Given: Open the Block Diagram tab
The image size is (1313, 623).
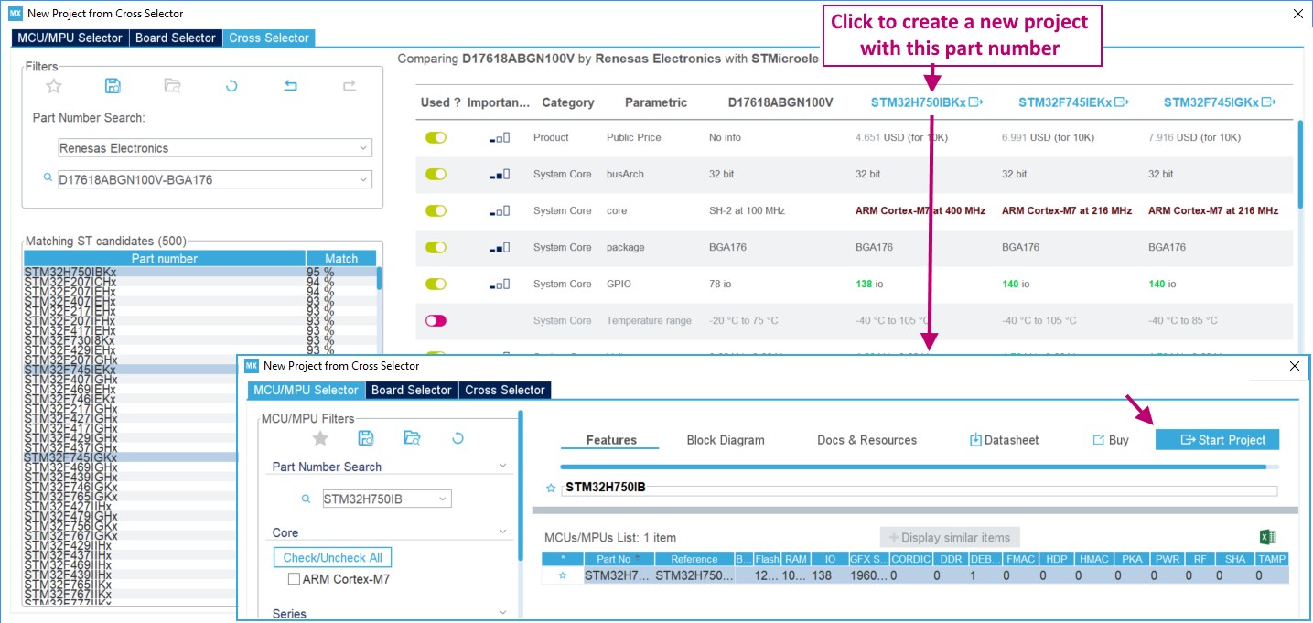Looking at the screenshot, I should pyautogui.click(x=726, y=440).
